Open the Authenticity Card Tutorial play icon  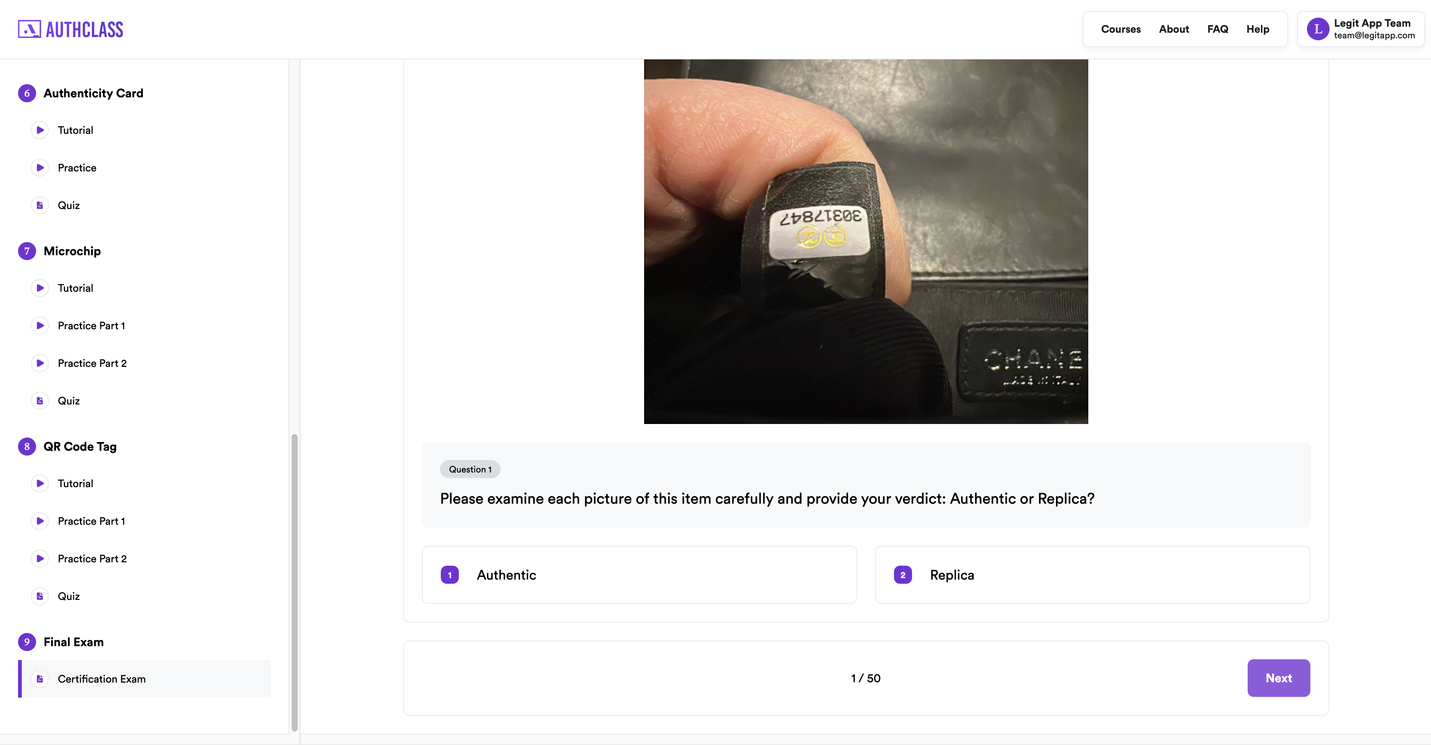point(40,130)
